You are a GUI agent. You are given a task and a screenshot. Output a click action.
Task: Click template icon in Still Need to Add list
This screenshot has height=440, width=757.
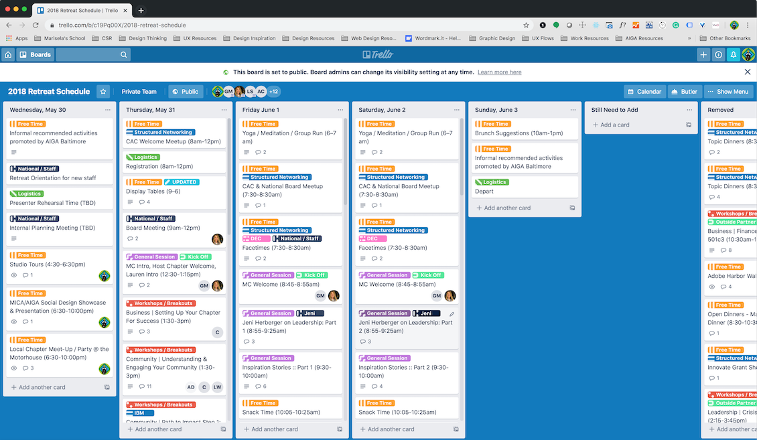[x=689, y=125]
